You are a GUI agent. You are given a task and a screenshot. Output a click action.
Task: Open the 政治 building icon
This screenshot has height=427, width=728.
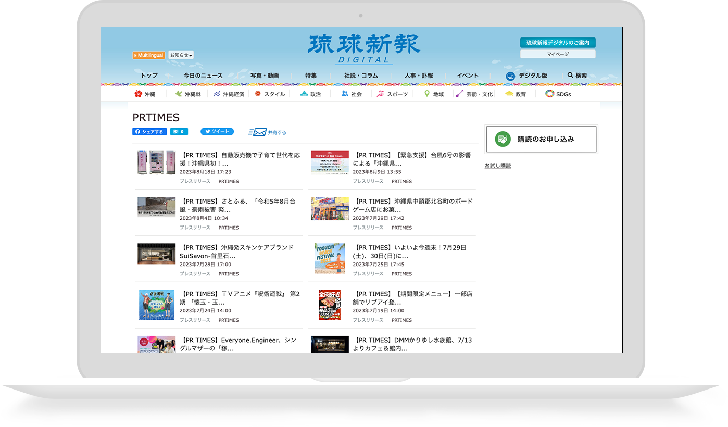pos(304,94)
